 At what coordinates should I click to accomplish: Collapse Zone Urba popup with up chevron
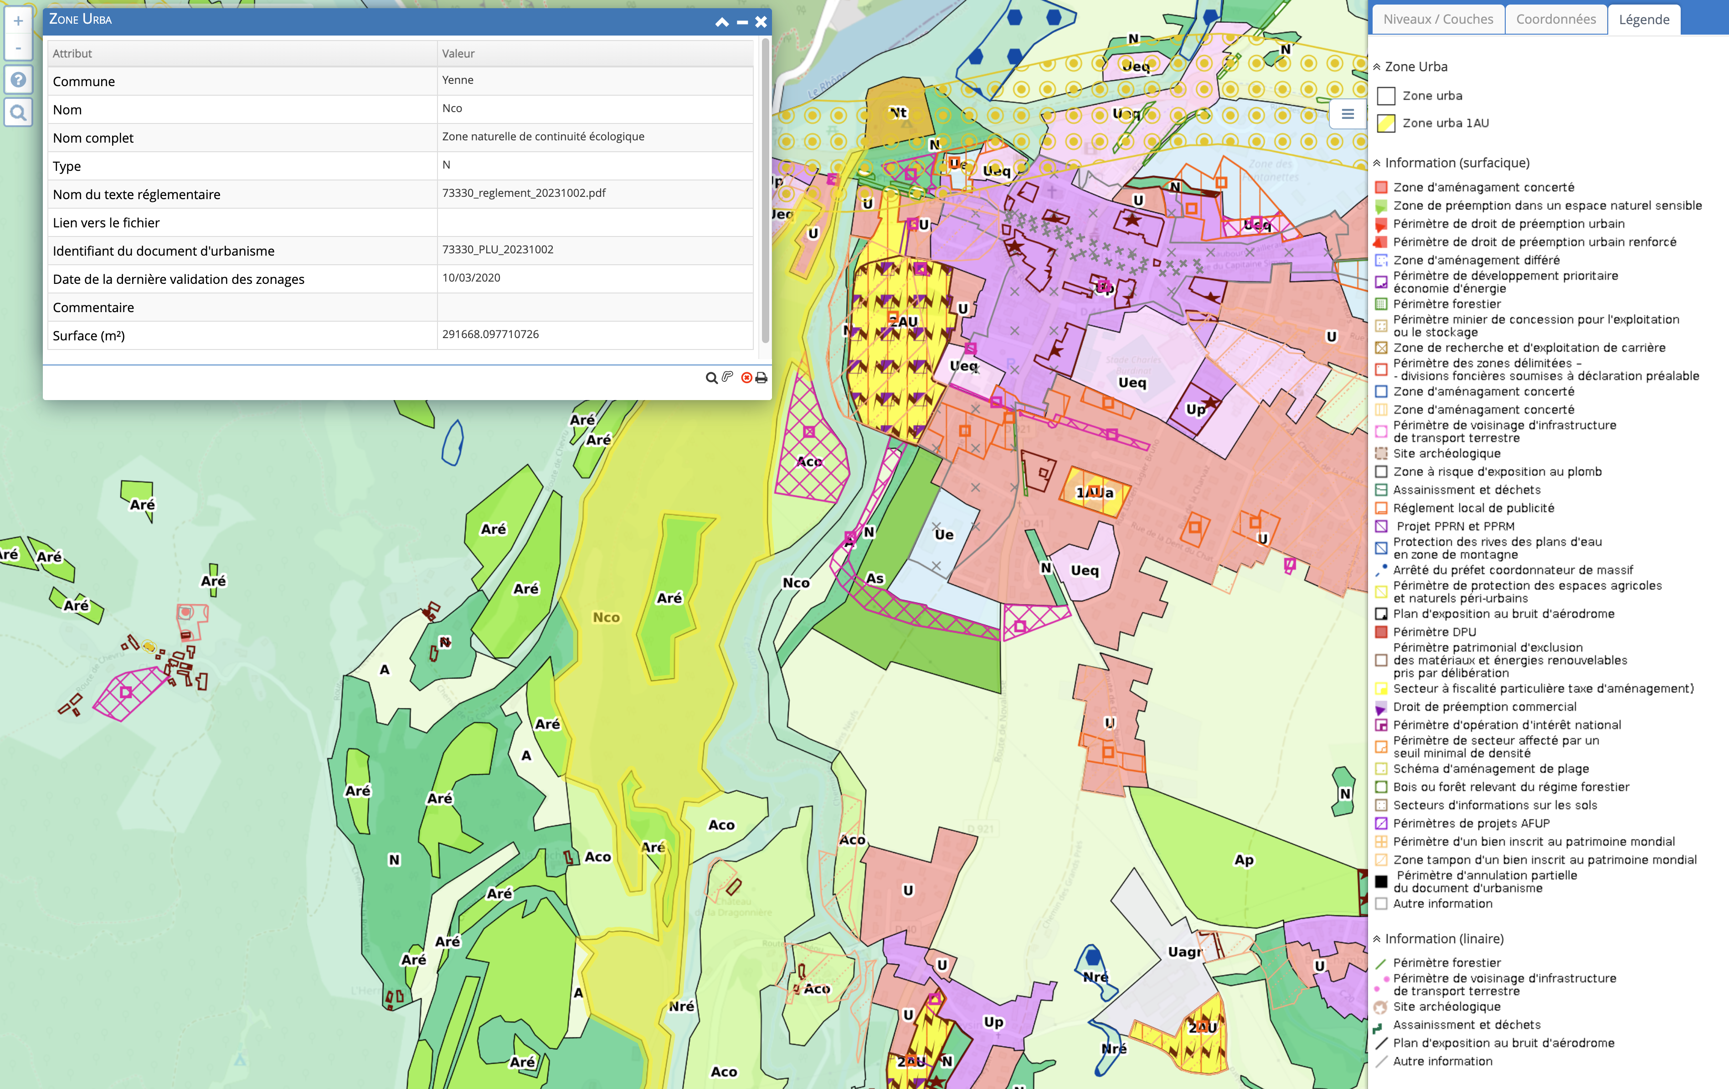click(721, 22)
